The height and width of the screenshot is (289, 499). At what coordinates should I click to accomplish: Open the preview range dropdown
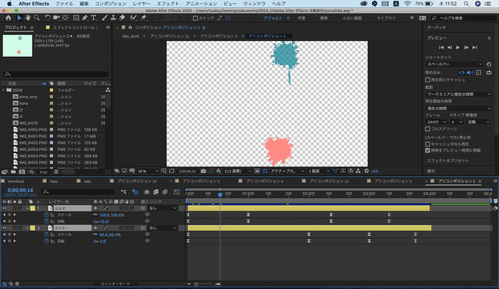click(458, 94)
